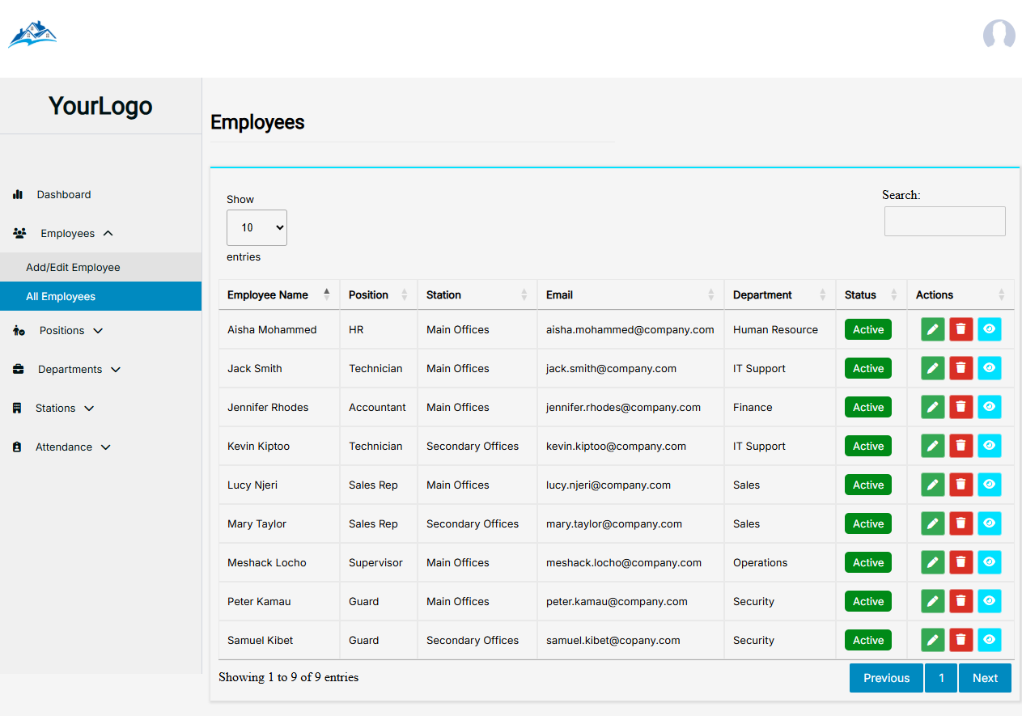1022x716 pixels.
Task: Click eye icon for Mary Taylor
Action: [x=989, y=523]
